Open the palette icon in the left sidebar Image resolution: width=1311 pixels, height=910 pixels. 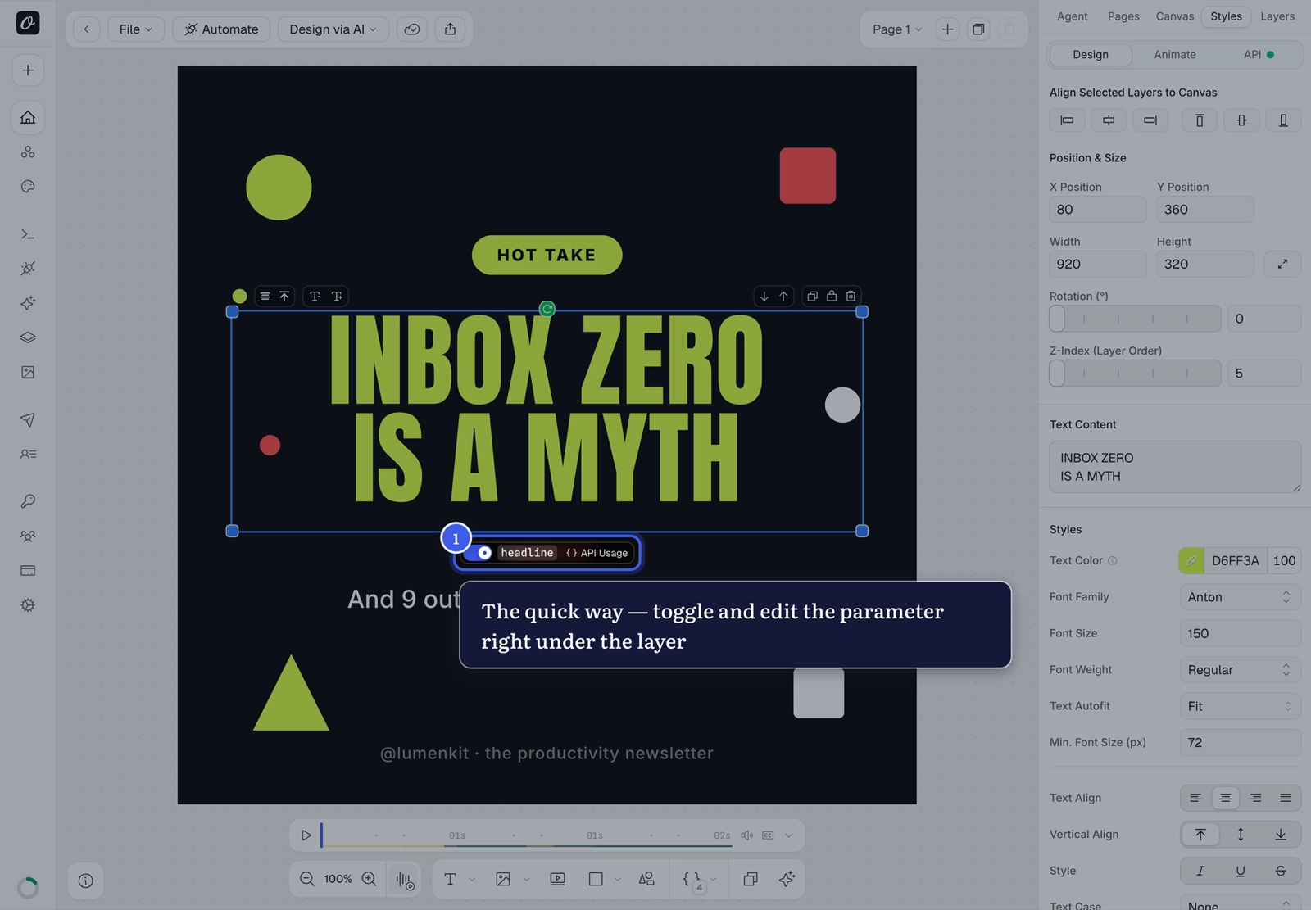pyautogui.click(x=28, y=187)
